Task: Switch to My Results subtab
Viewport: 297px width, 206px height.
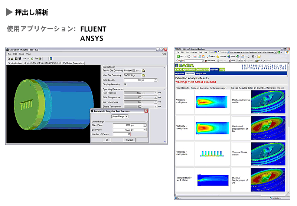Action: coord(180,73)
